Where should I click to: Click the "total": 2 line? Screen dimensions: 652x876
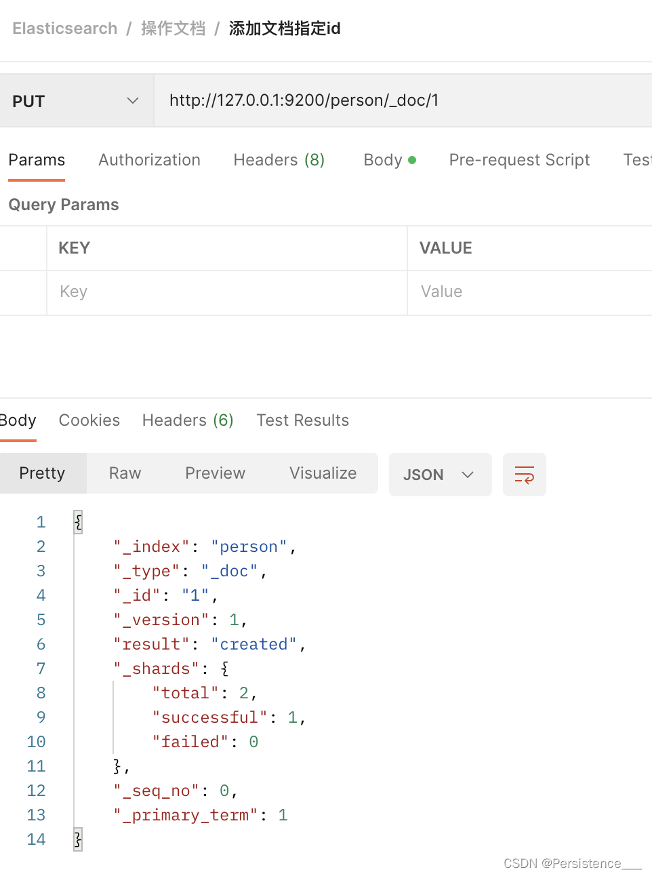(205, 693)
